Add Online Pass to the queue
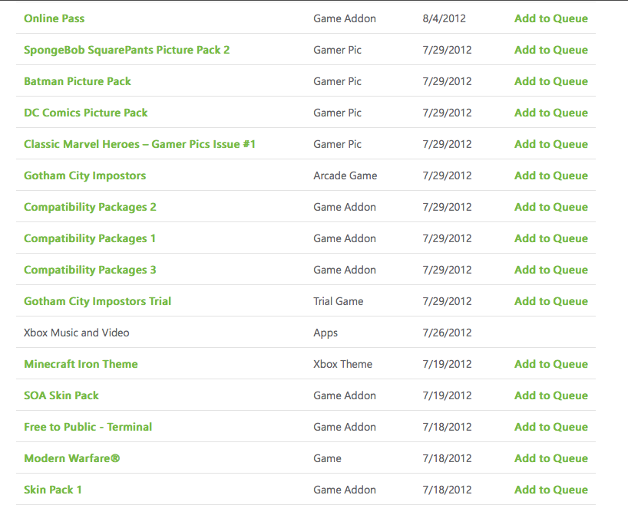The width and height of the screenshot is (628, 505). point(550,18)
